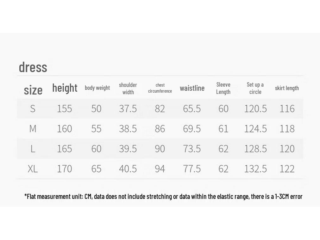Select the 'body weight' column header
The image size is (320, 240).
click(97, 88)
